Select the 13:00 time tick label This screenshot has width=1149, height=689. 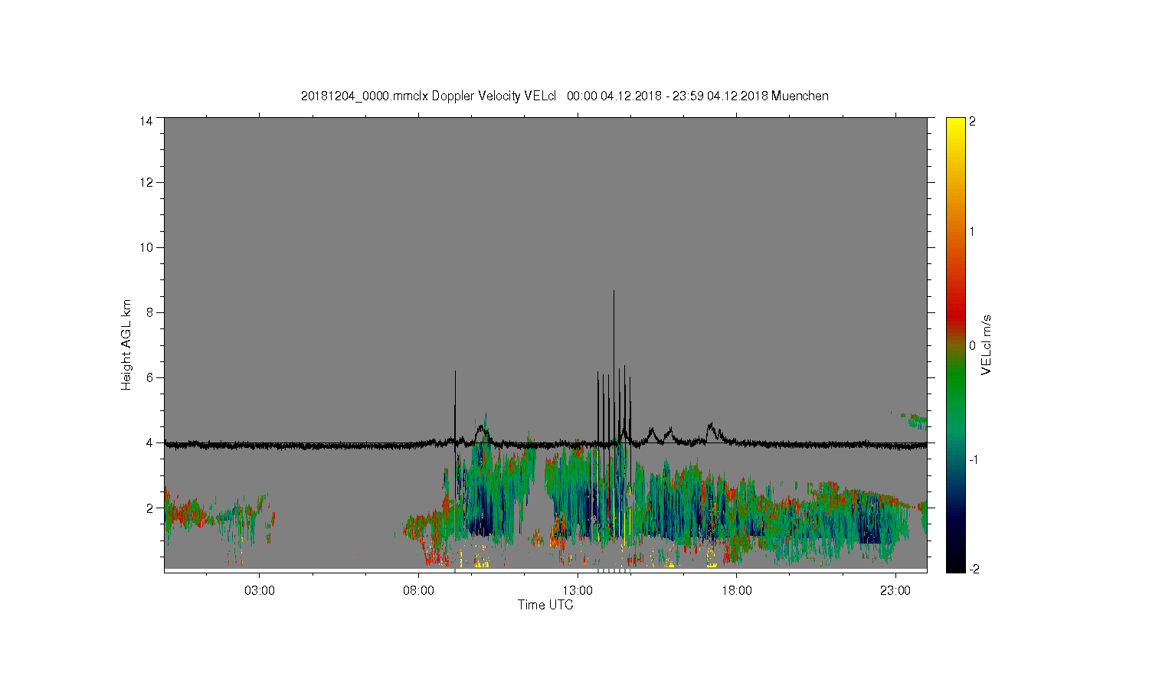click(x=578, y=591)
